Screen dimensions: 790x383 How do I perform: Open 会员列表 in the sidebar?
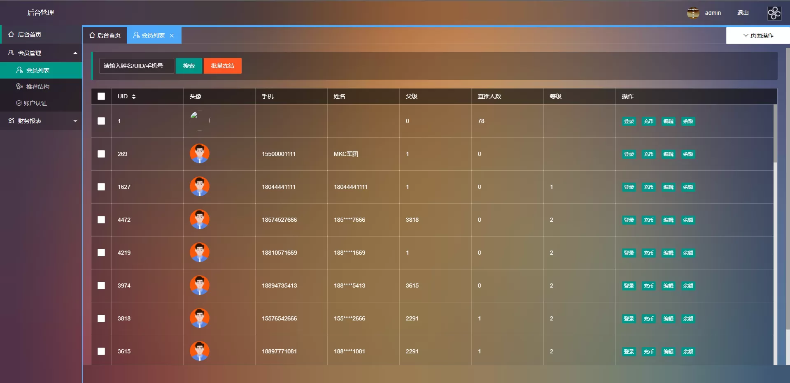(x=38, y=70)
